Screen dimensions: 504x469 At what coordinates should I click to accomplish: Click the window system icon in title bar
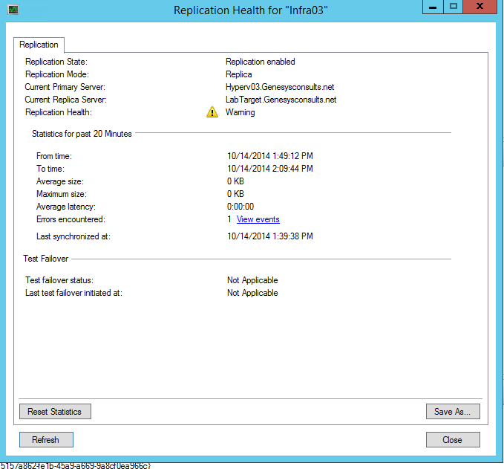coord(14,10)
